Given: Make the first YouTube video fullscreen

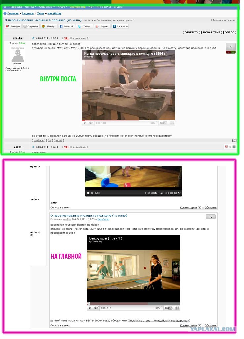Looking at the screenshot, I should click(x=172, y=123).
